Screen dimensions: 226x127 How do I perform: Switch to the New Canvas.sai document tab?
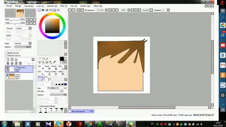tap(81, 111)
